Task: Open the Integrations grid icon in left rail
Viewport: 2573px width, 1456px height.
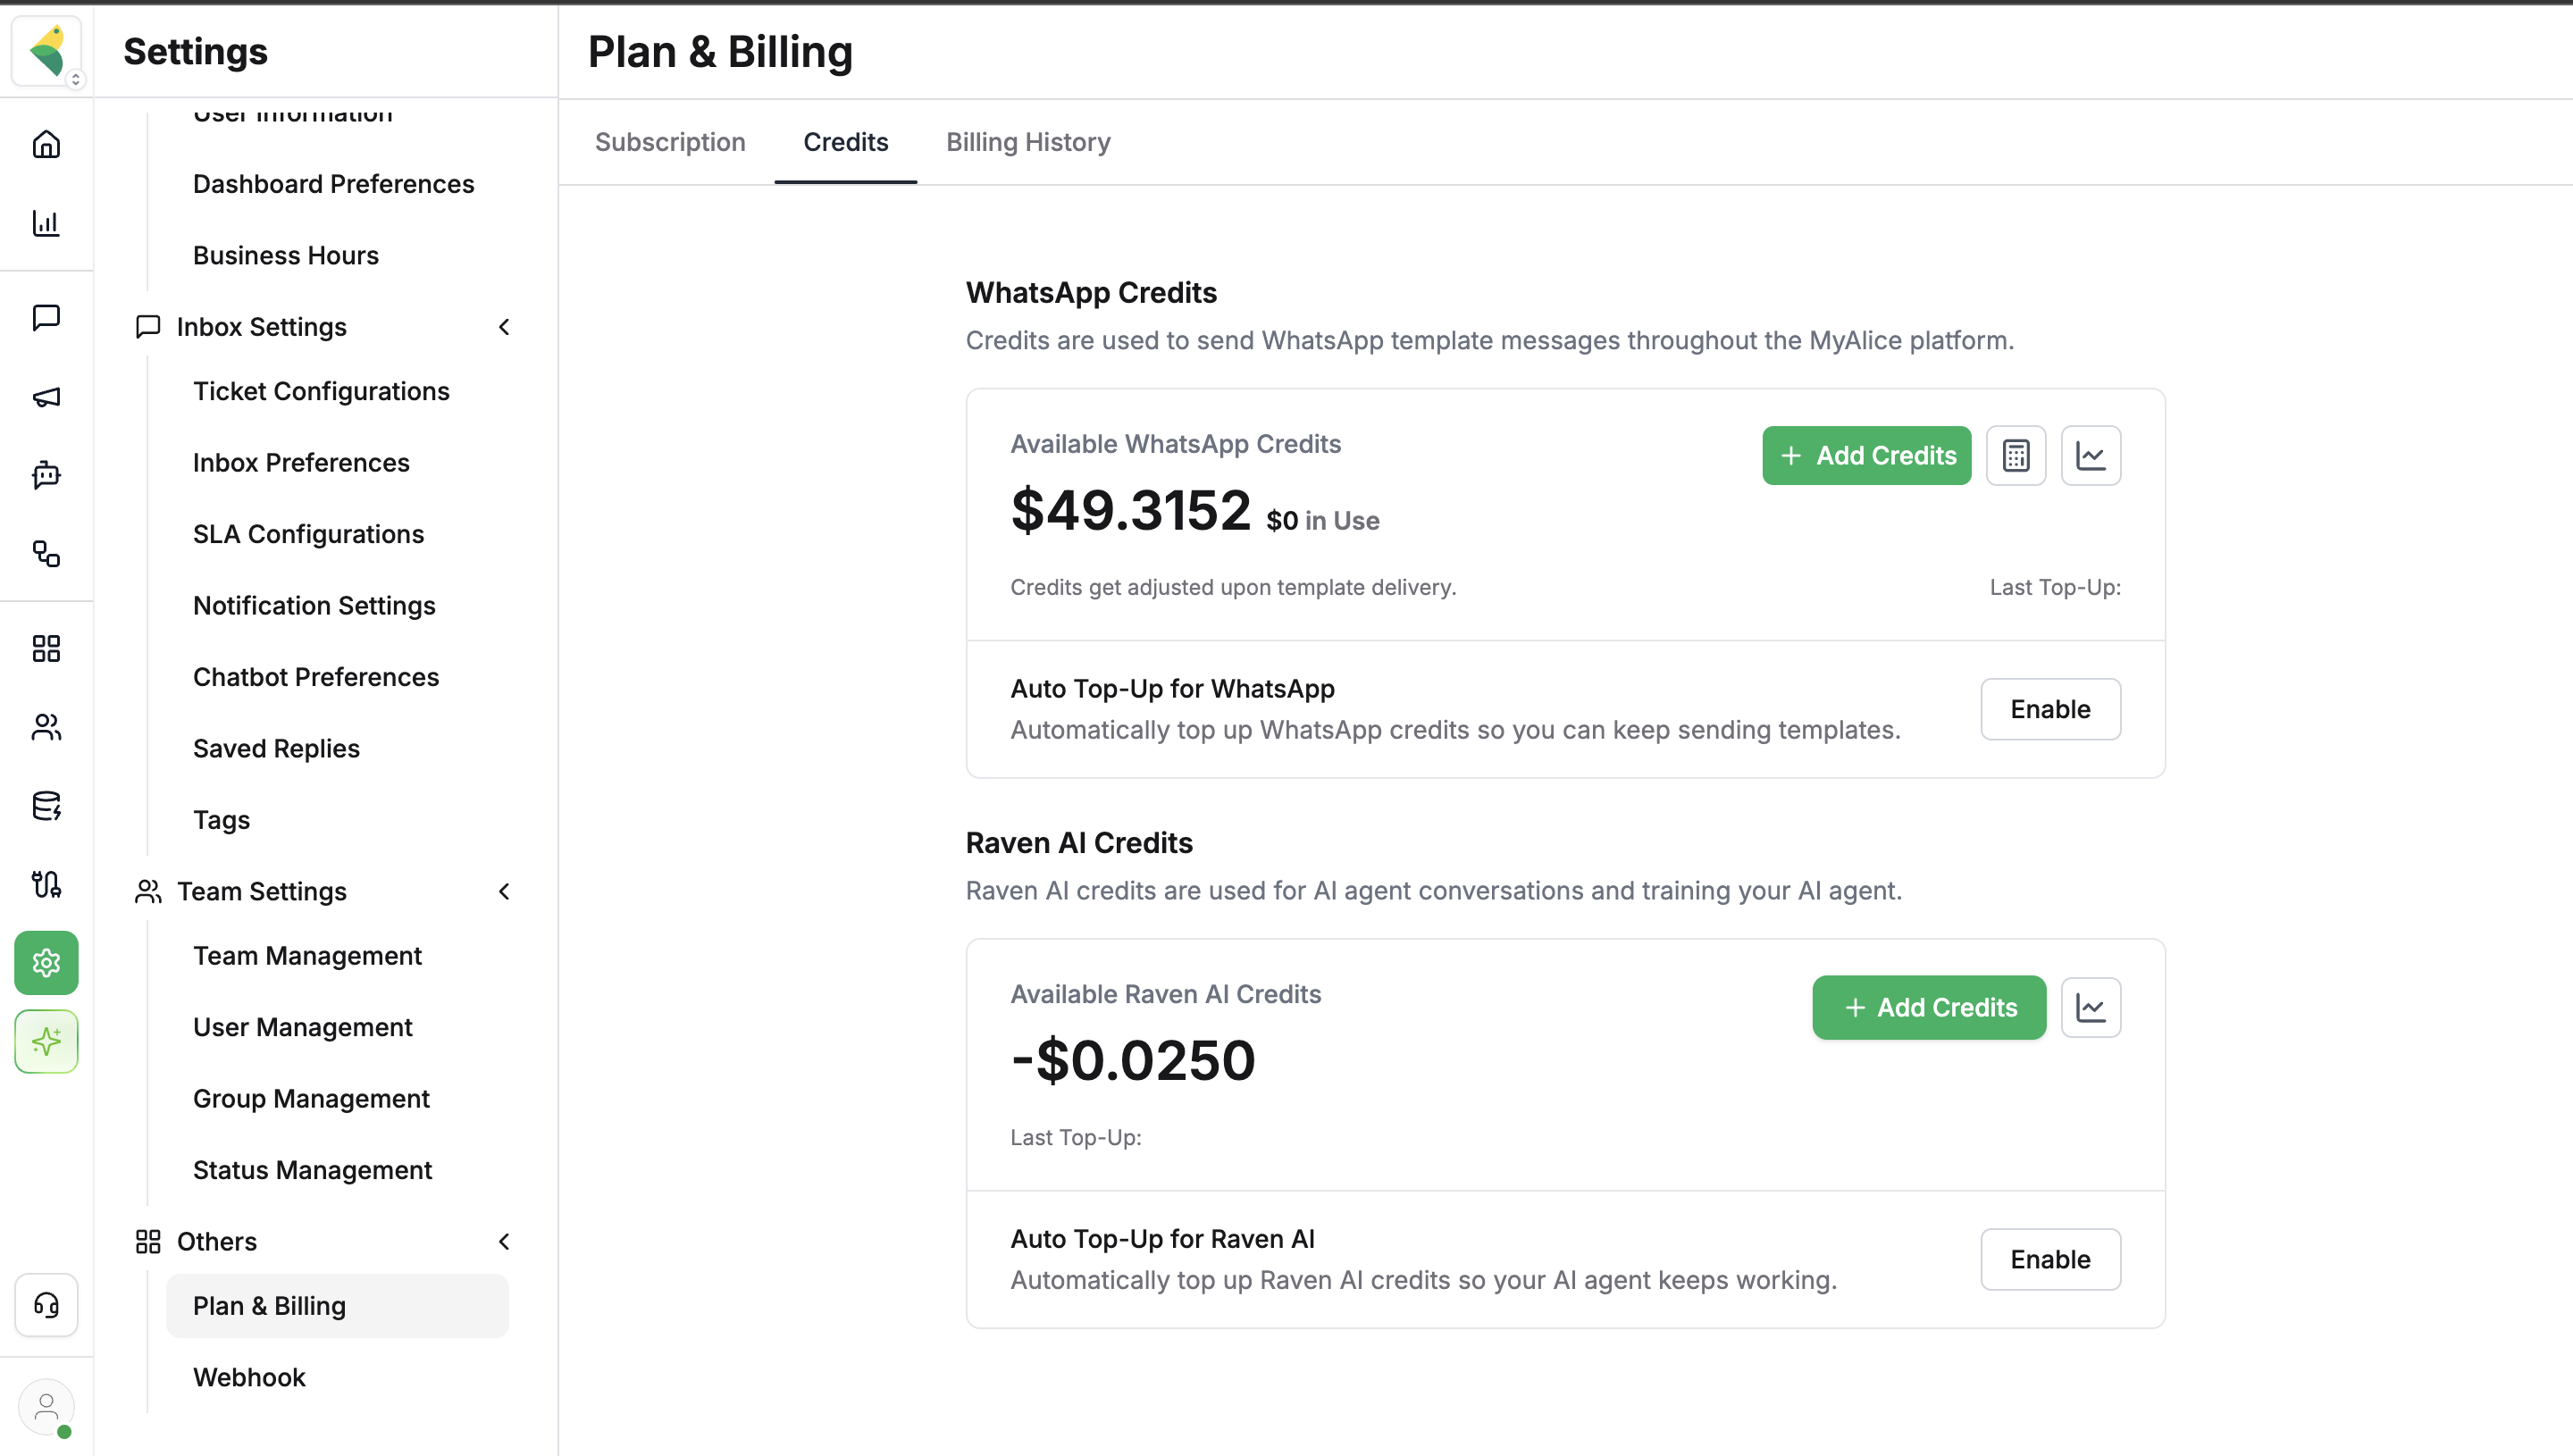Action: tap(46, 648)
